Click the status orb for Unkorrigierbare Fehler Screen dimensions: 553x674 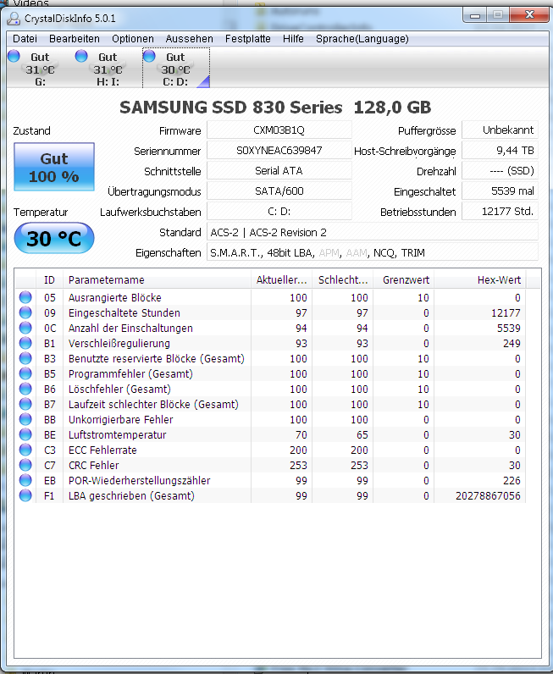25,419
